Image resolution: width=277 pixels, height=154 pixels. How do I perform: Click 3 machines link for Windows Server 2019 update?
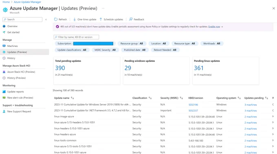coord(251,105)
